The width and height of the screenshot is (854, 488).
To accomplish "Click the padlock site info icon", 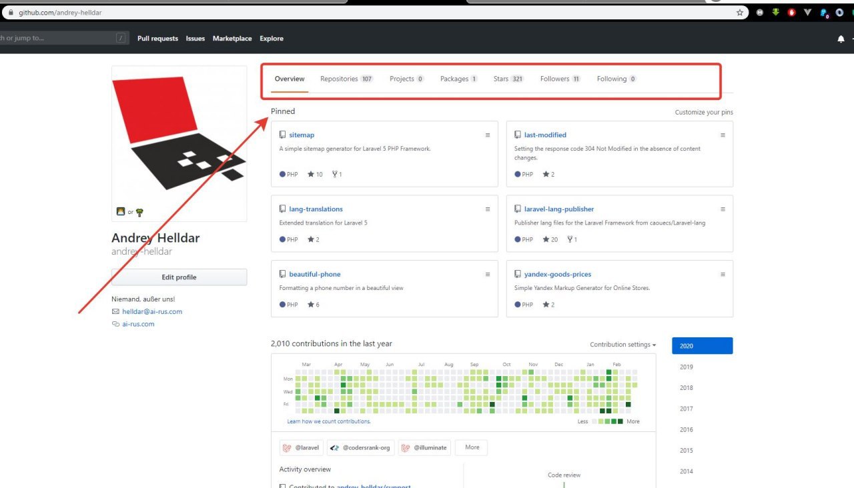I will (x=10, y=13).
